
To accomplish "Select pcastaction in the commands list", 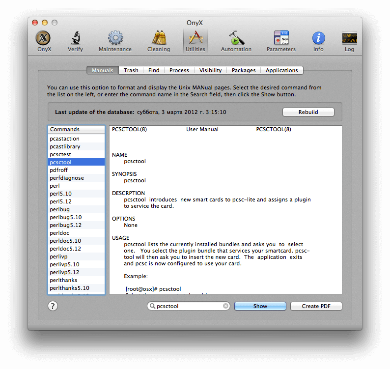I will click(x=76, y=139).
